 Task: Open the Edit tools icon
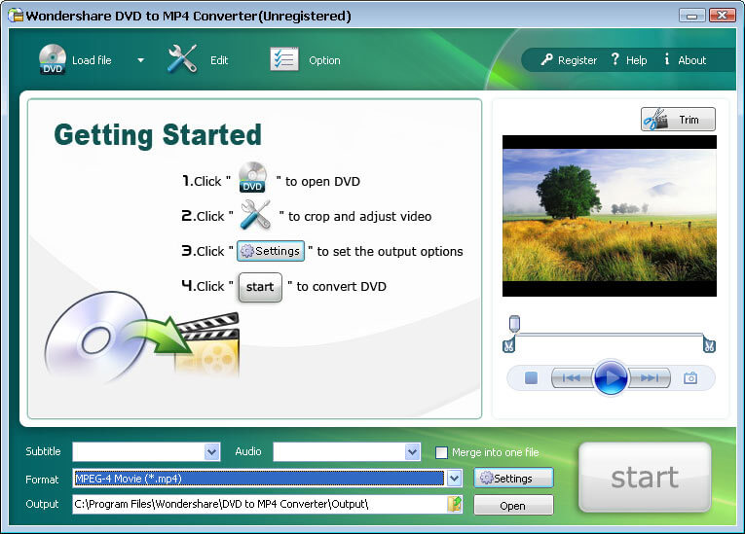coord(182,59)
